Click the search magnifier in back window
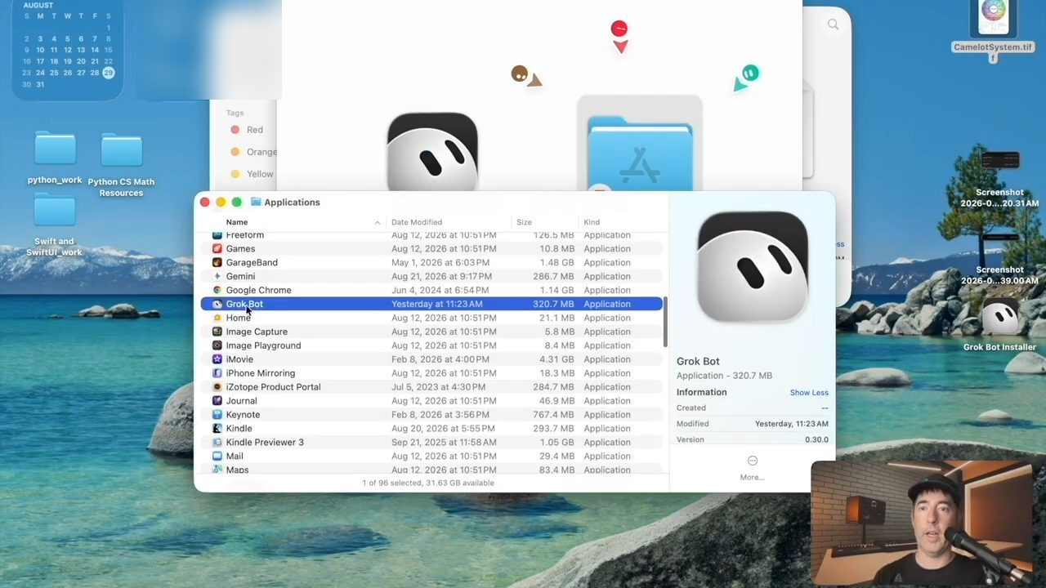Screen dimensions: 1046x588 [833, 25]
